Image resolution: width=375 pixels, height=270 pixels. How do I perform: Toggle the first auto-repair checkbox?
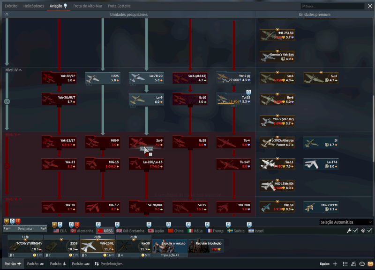pyautogui.click(x=356, y=231)
